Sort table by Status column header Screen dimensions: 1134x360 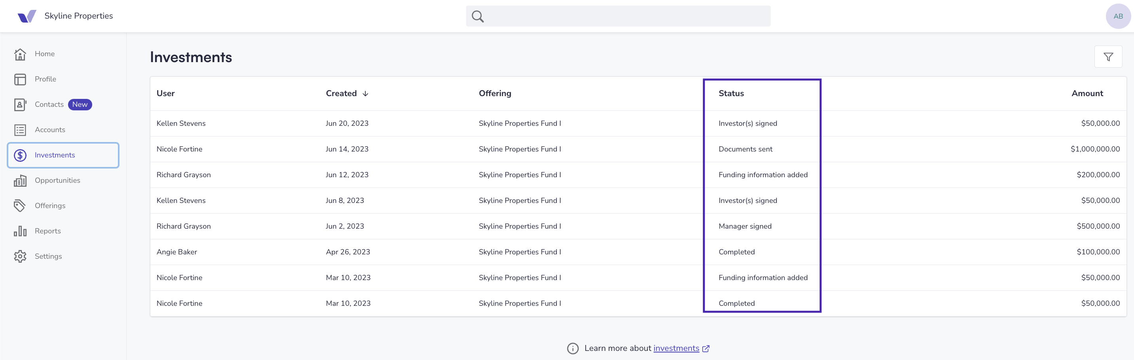point(731,93)
